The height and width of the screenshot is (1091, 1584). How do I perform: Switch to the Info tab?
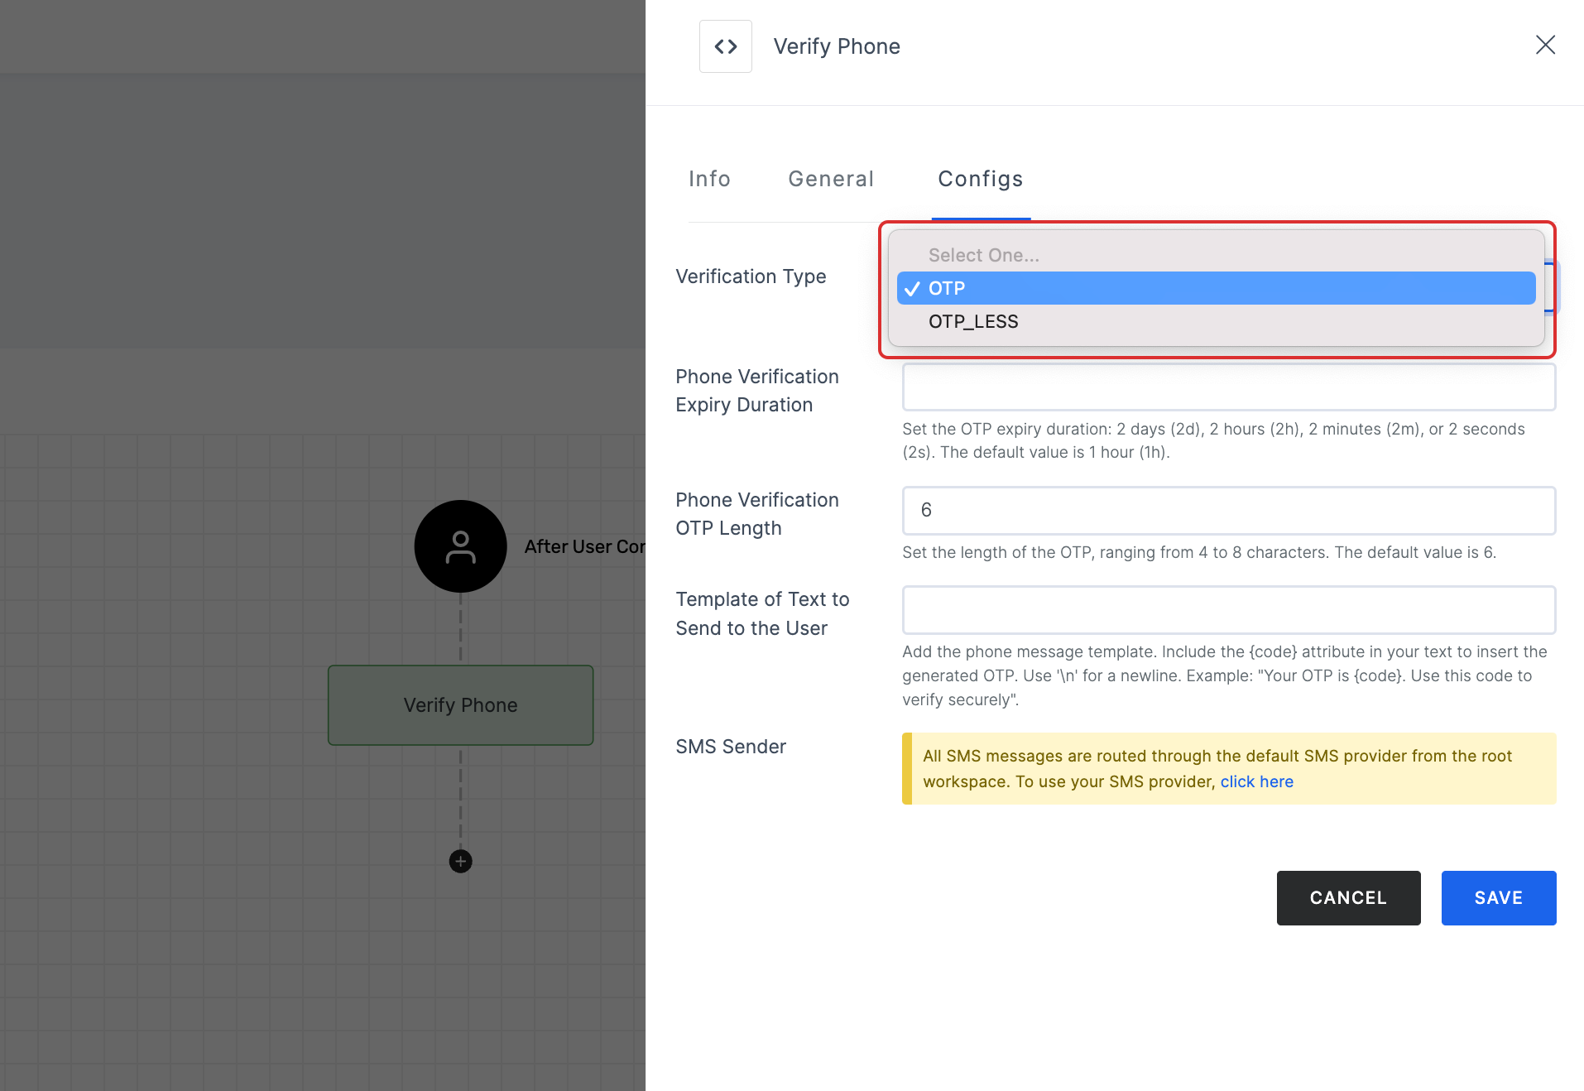tap(709, 179)
